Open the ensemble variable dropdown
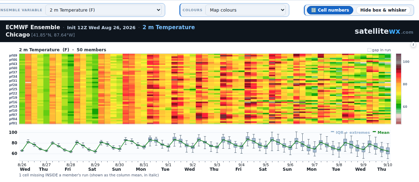 click(103, 10)
